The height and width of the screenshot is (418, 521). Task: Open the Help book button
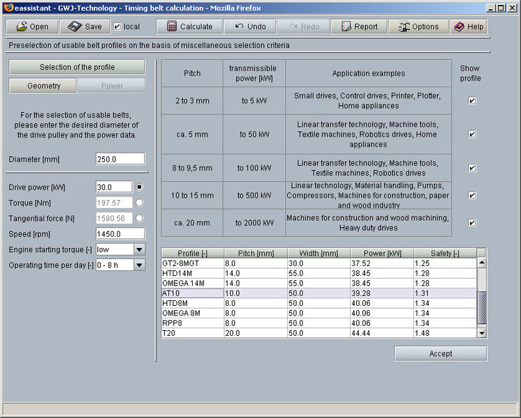(468, 26)
